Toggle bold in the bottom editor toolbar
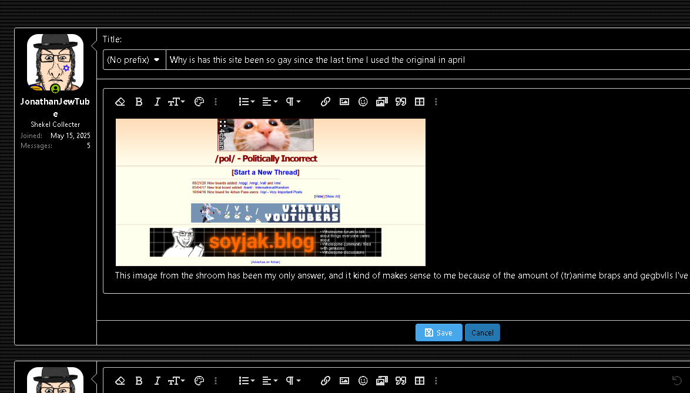Image resolution: width=690 pixels, height=393 pixels. click(139, 381)
